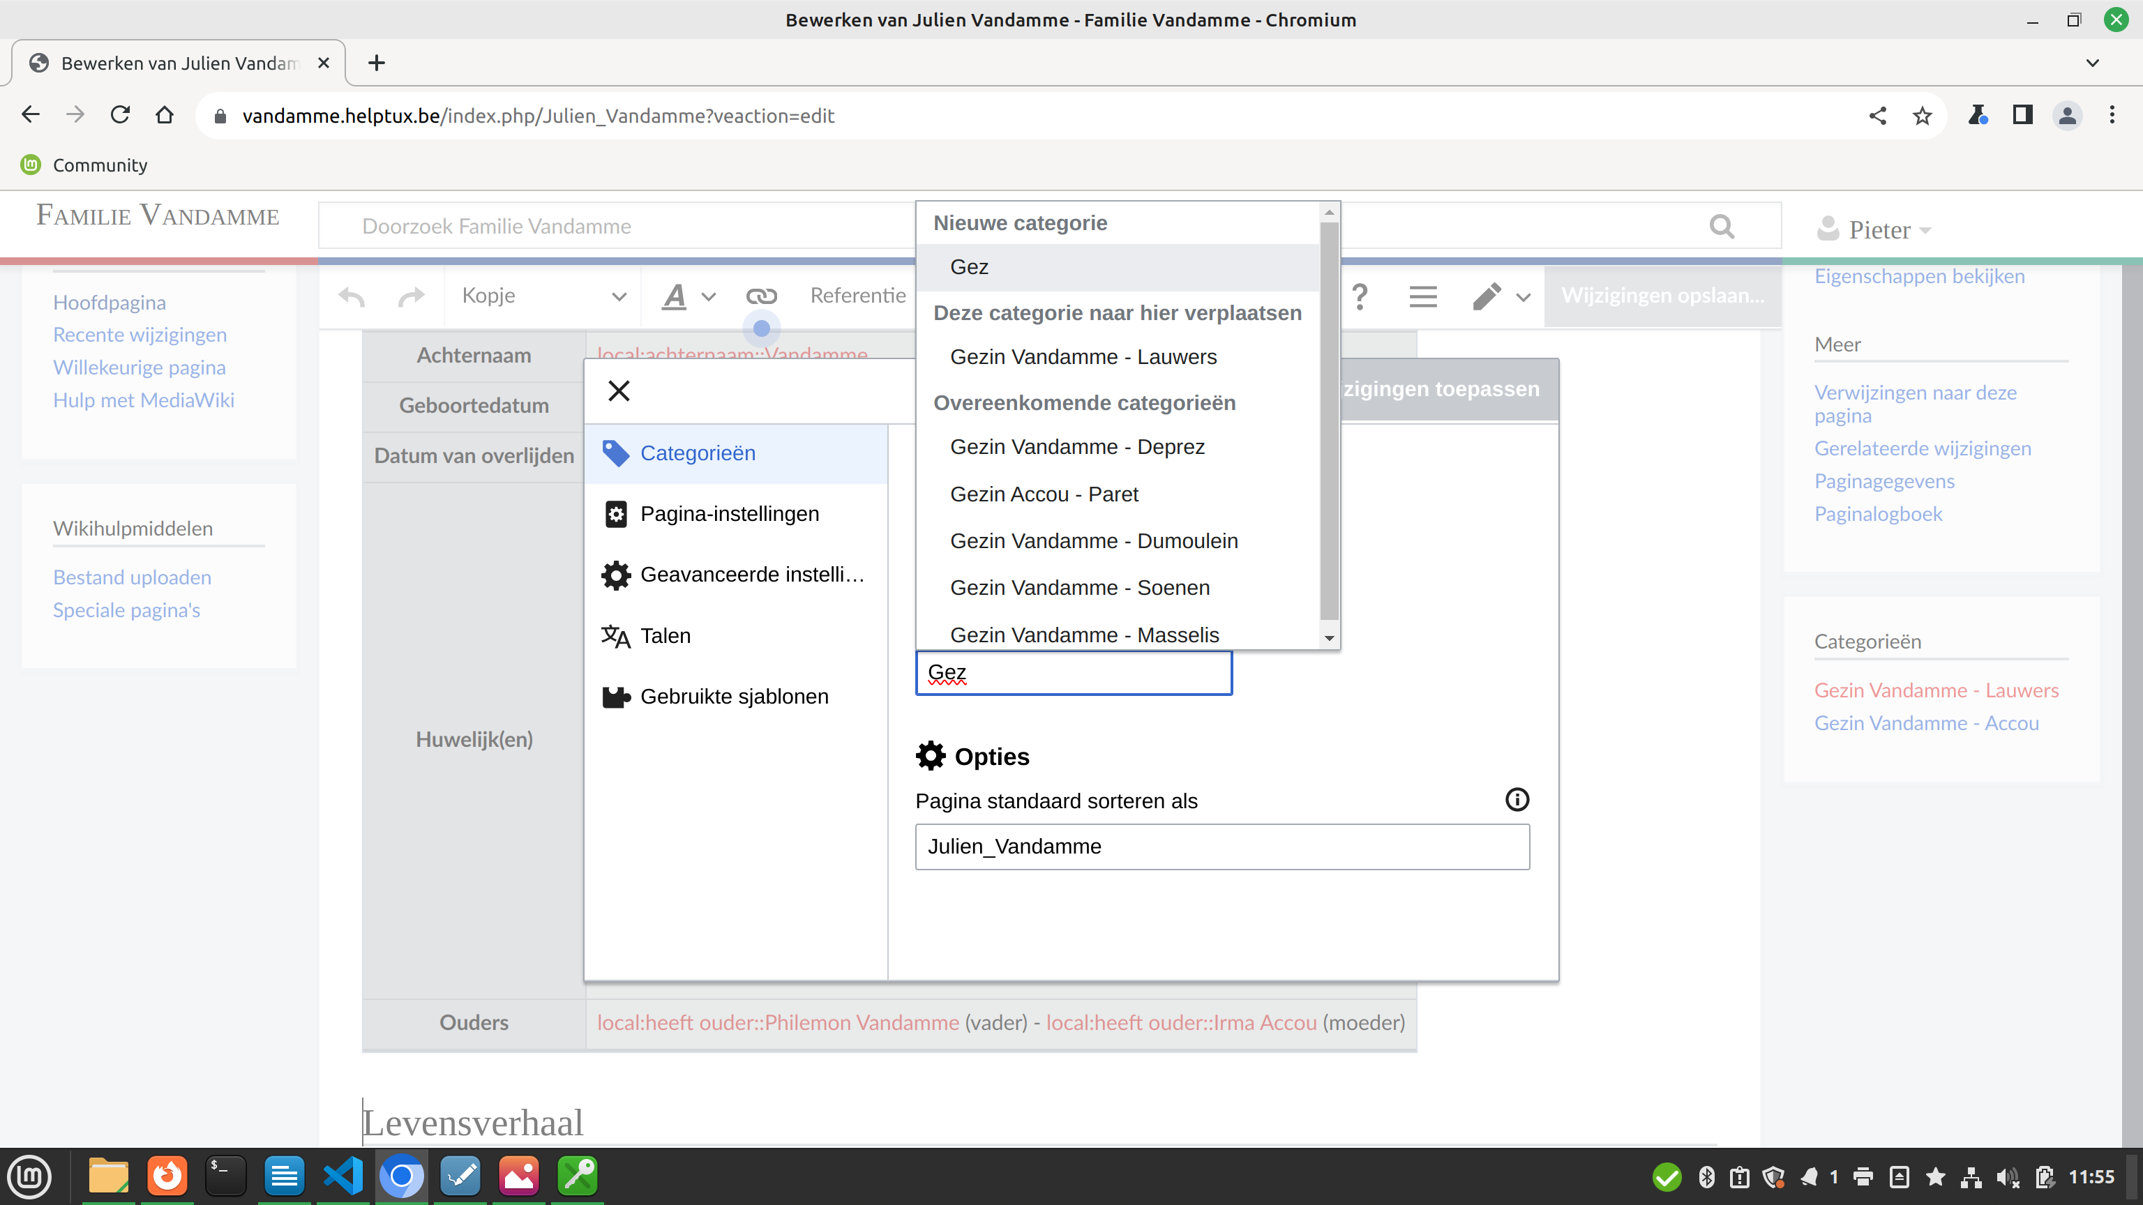The image size is (2143, 1205).
Task: Close the options dialog with X
Action: point(619,391)
